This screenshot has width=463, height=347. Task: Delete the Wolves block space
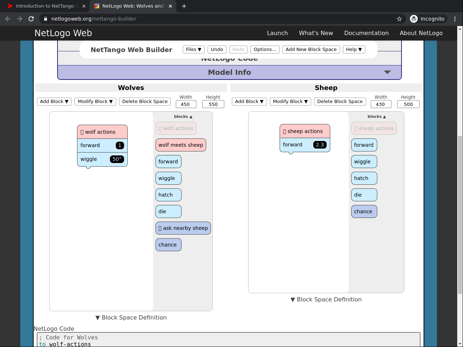145,102
